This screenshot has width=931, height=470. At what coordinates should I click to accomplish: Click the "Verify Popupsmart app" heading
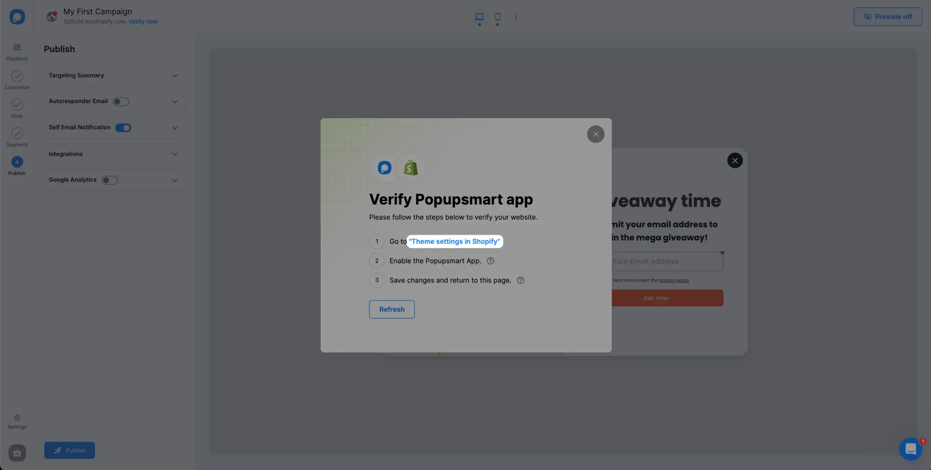coord(451,199)
